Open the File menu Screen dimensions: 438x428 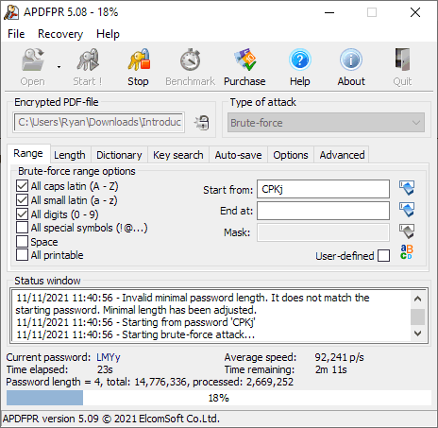pyautogui.click(x=16, y=34)
